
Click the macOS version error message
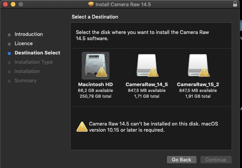pos(153,127)
